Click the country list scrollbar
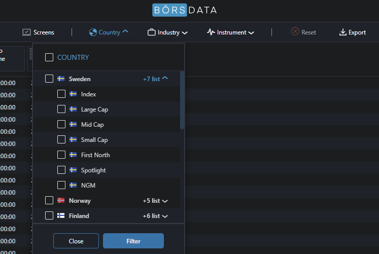This screenshot has height=254, width=379. click(x=182, y=101)
